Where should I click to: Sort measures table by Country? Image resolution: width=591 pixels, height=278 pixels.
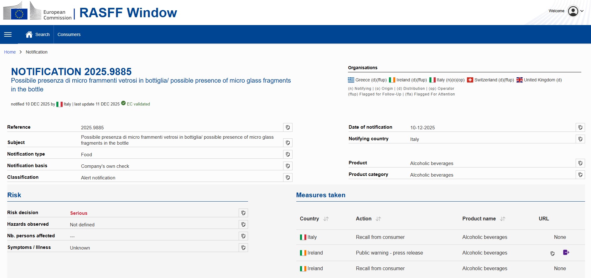coord(326,219)
